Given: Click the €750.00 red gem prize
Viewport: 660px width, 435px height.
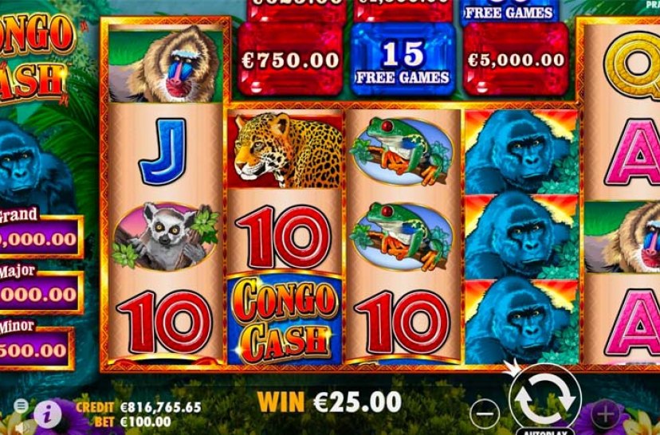Looking at the screenshot, I should click(x=290, y=61).
